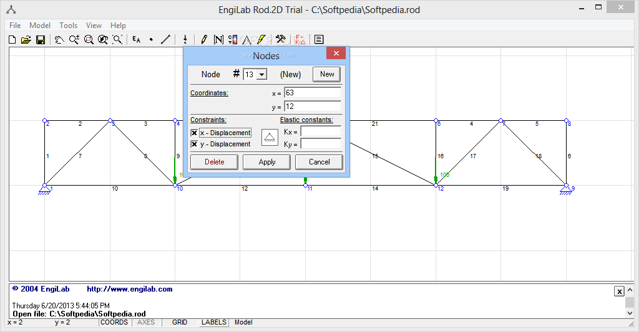The height and width of the screenshot is (332, 639).
Task: Open the report list icon
Action: pyautogui.click(x=319, y=39)
